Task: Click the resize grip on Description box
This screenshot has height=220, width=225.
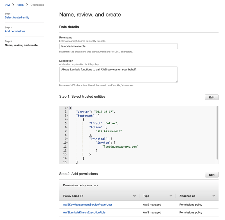Action: point(176,82)
